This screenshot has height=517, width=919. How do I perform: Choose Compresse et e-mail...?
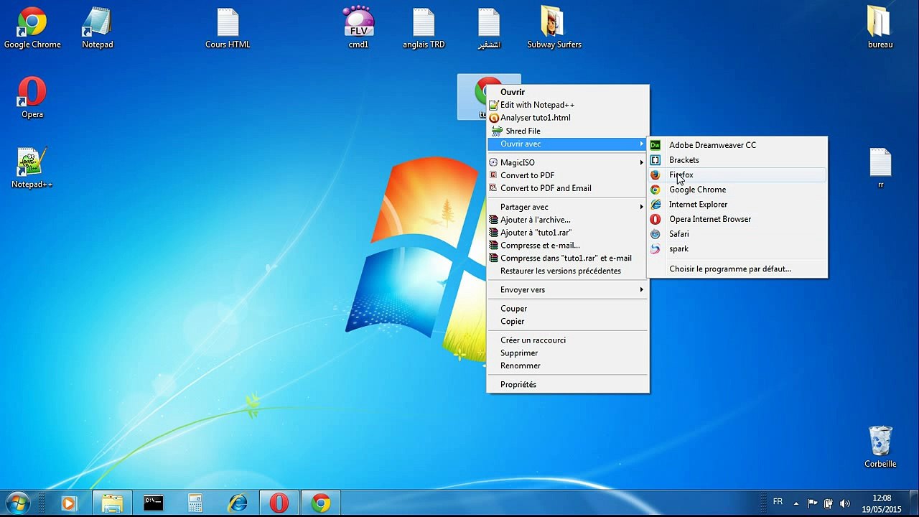[x=567, y=246]
